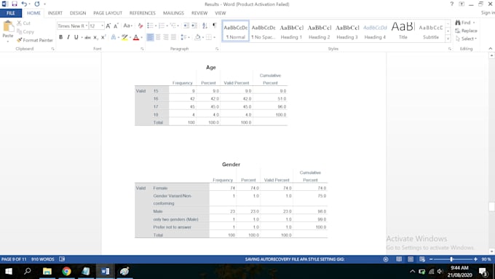
Task: Apply No Spacing style
Action: pyautogui.click(x=264, y=31)
